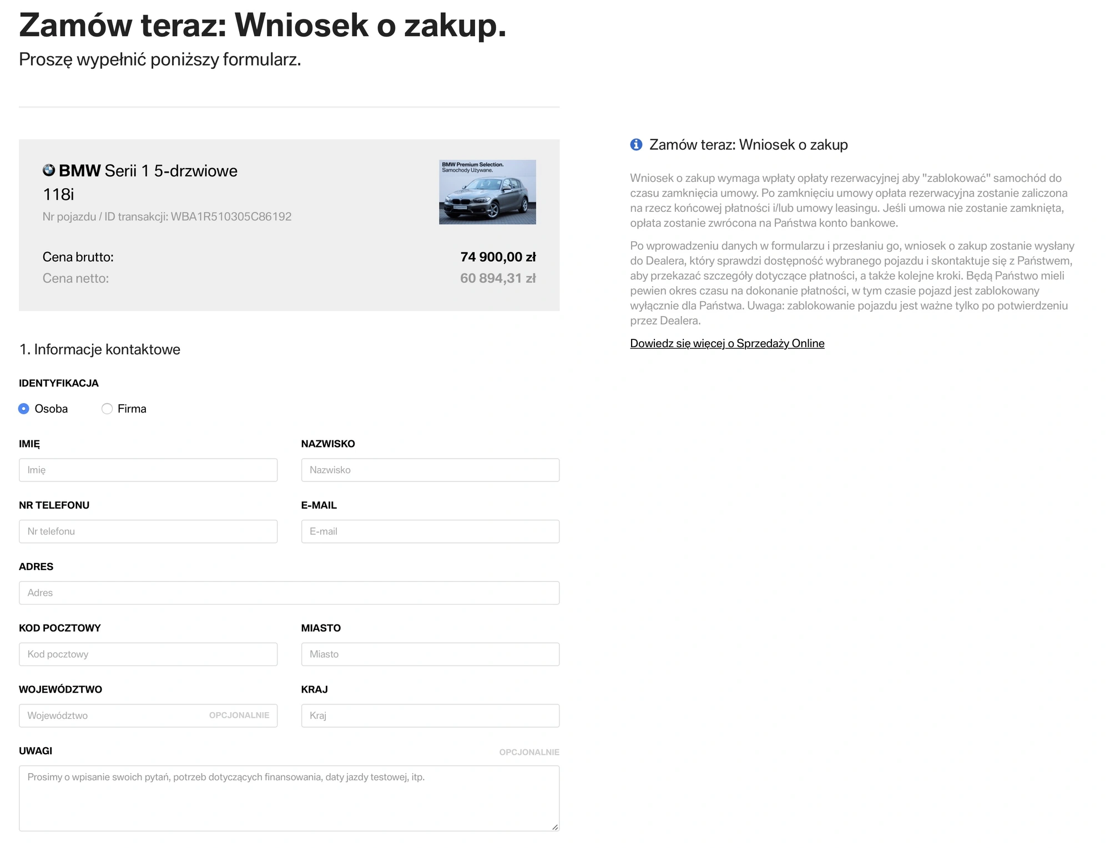This screenshot has height=848, width=1110.
Task: Click the Kraj input field
Action: 430,715
